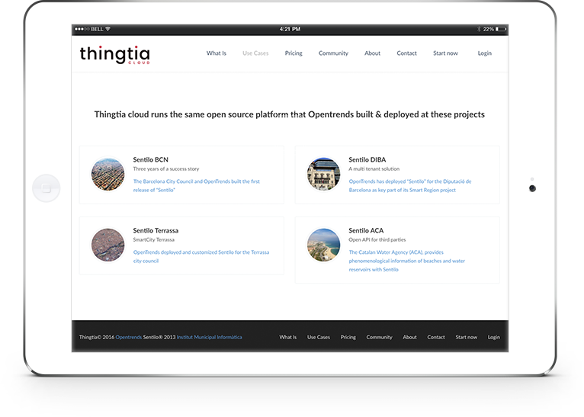Follow Catalan Water Agency description link
The height and width of the screenshot is (417, 584).
click(x=406, y=261)
